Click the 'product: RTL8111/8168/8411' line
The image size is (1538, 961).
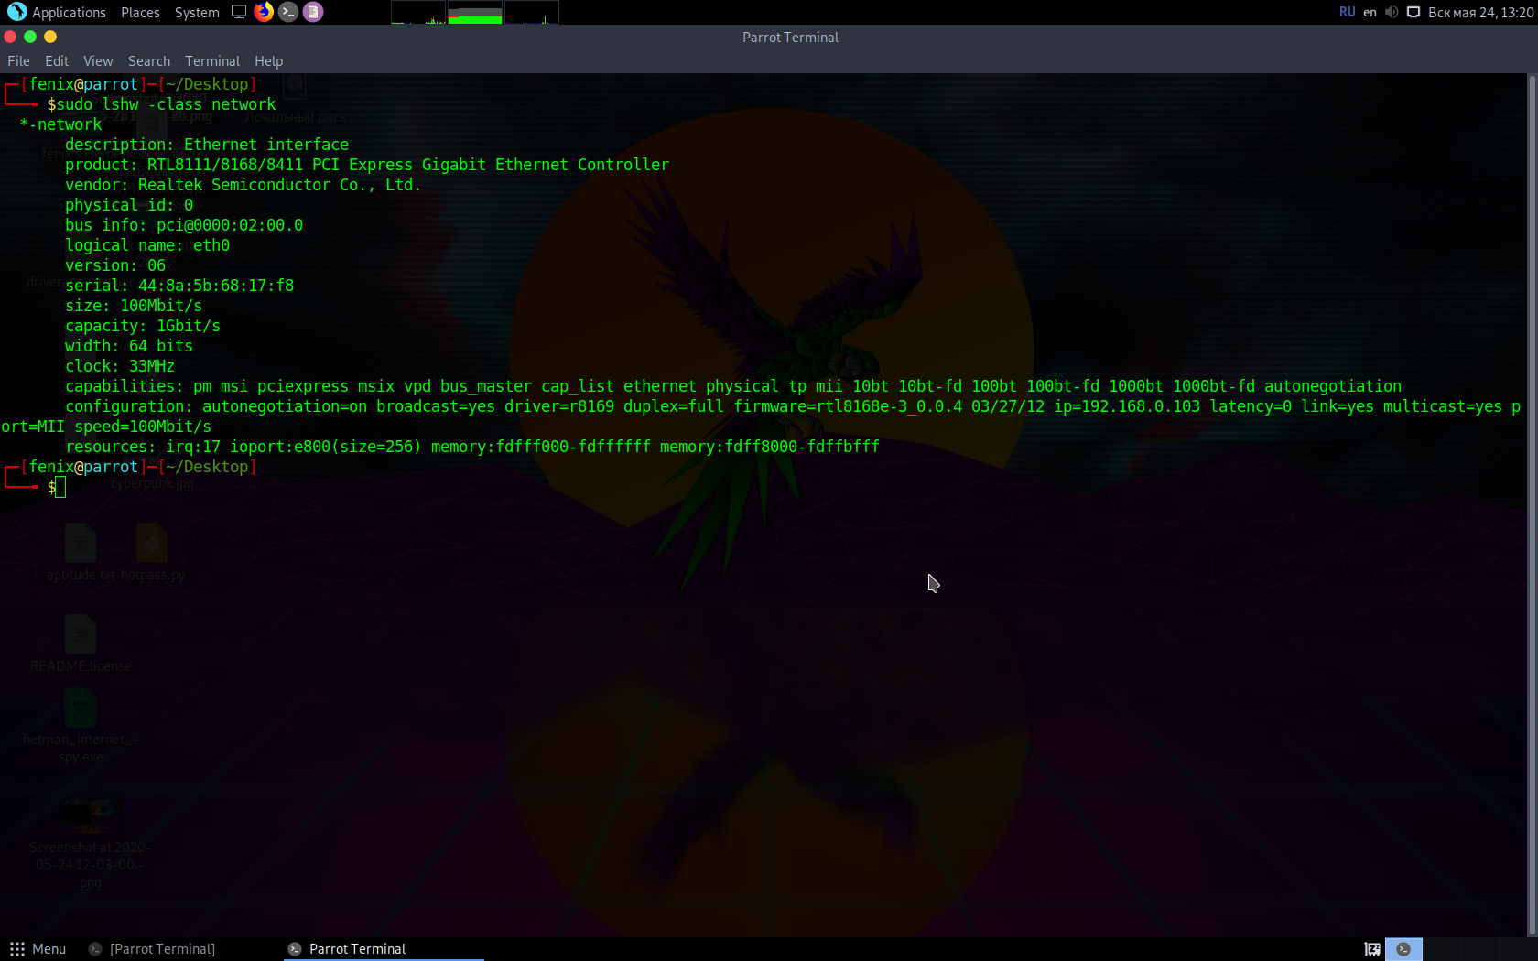pyautogui.click(x=367, y=165)
